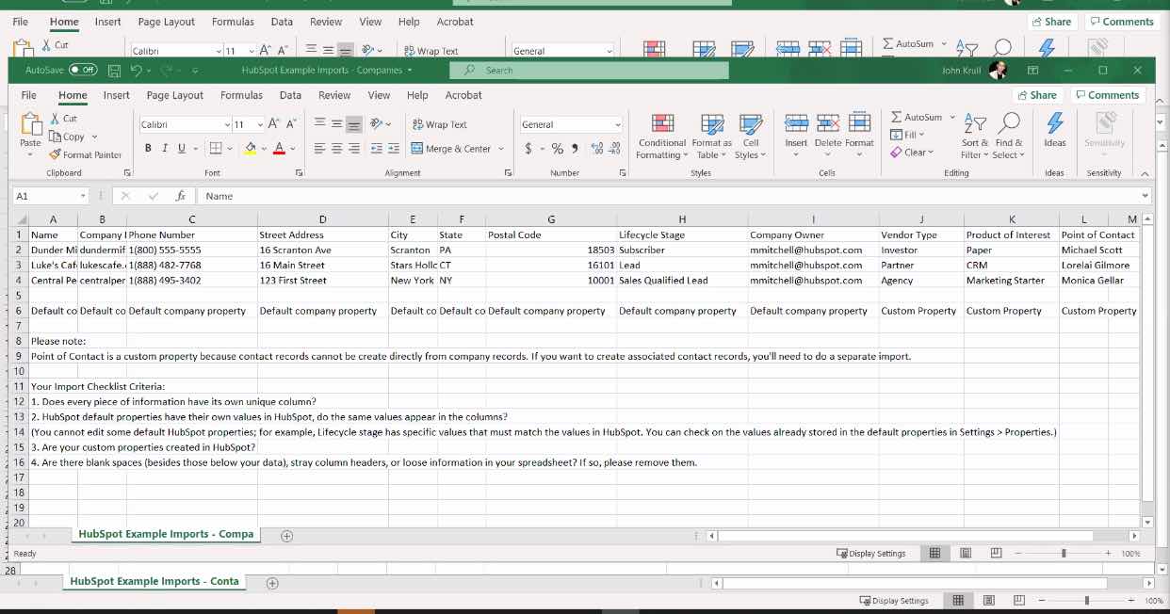Open Sort & Filter

tap(975, 137)
